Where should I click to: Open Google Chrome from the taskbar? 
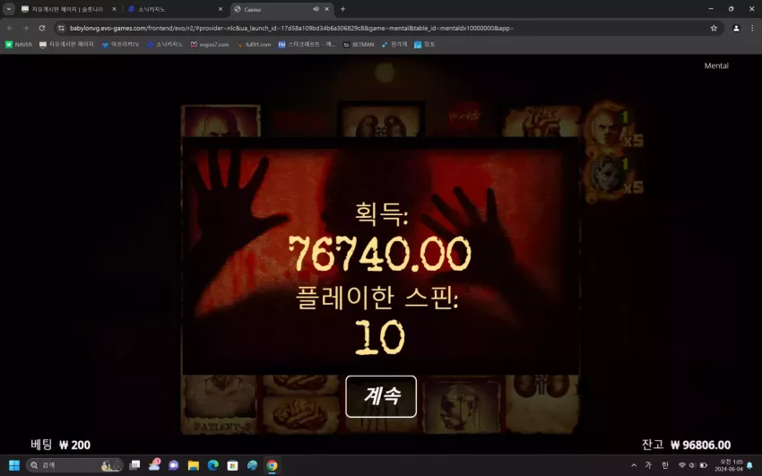pyautogui.click(x=273, y=465)
